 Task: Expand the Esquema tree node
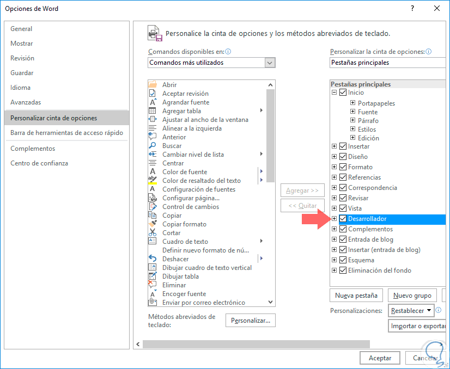pos(334,260)
